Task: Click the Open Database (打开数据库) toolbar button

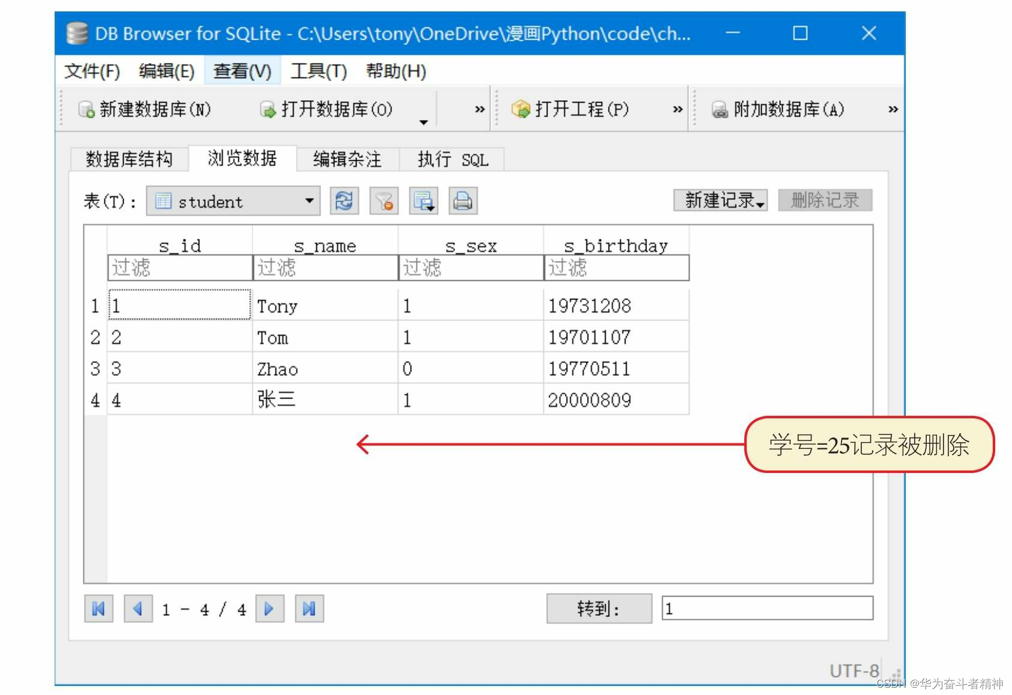Action: pos(326,109)
